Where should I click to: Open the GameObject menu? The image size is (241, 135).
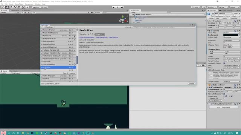(x=19, y=4)
